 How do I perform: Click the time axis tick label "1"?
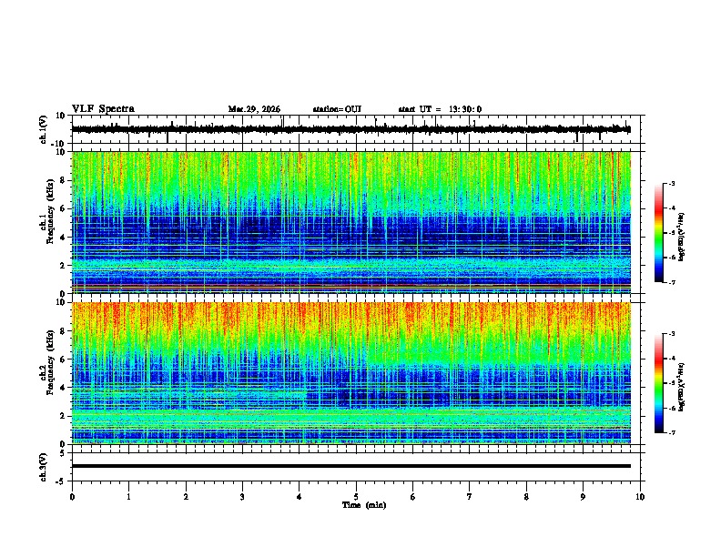pos(128,497)
